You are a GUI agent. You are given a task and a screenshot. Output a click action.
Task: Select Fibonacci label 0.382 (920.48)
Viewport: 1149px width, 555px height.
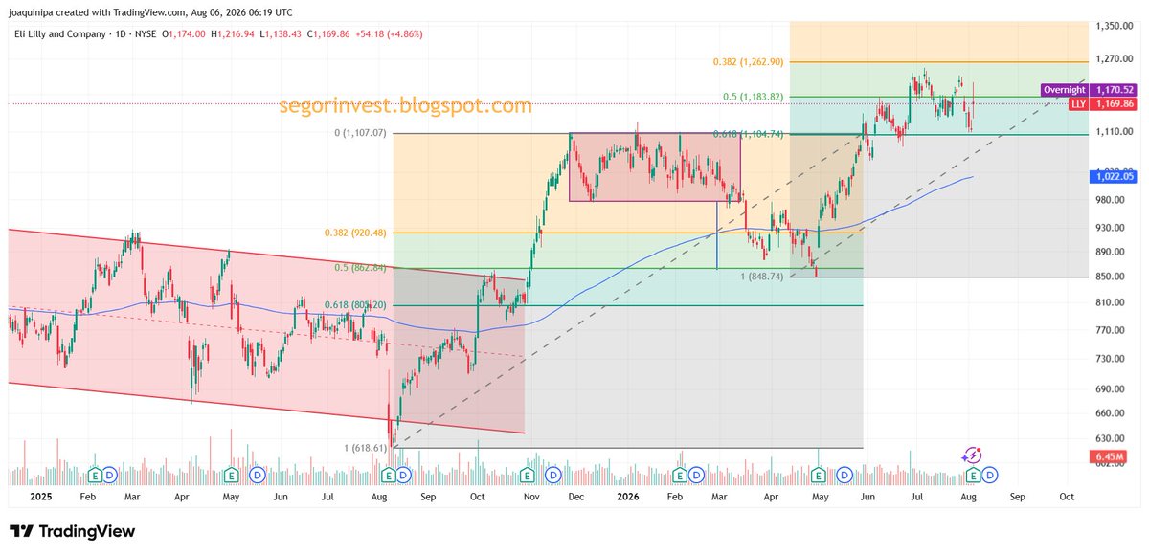pos(355,233)
